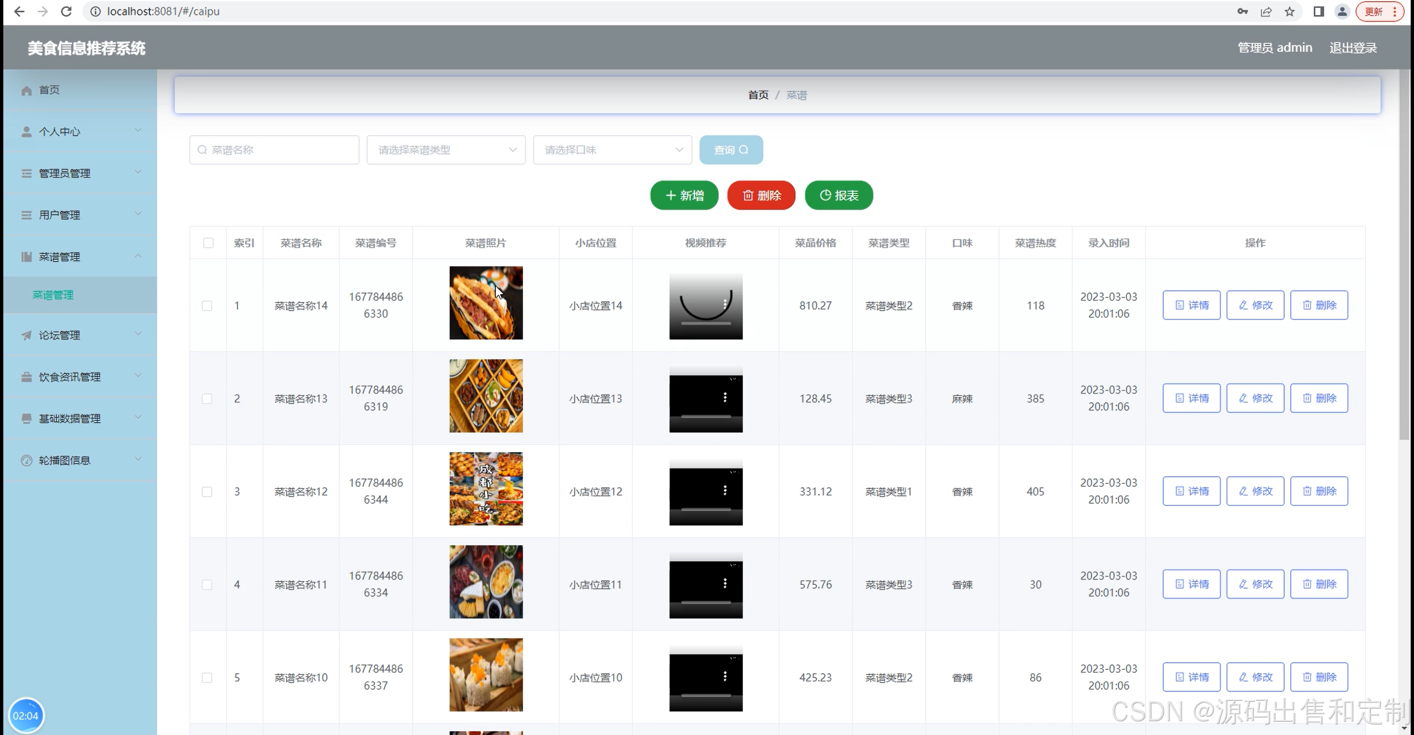
Task: Toggle the select-all checkbox in table header
Action: coord(208,243)
